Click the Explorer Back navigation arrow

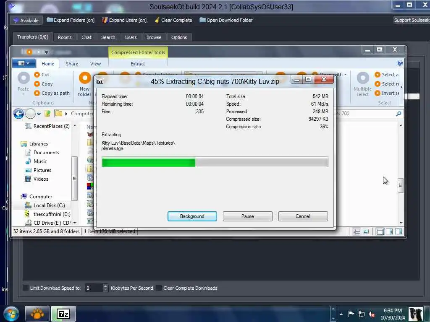18,114
